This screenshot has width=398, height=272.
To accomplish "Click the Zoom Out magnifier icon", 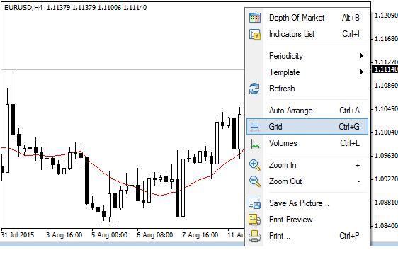I will (x=254, y=181).
